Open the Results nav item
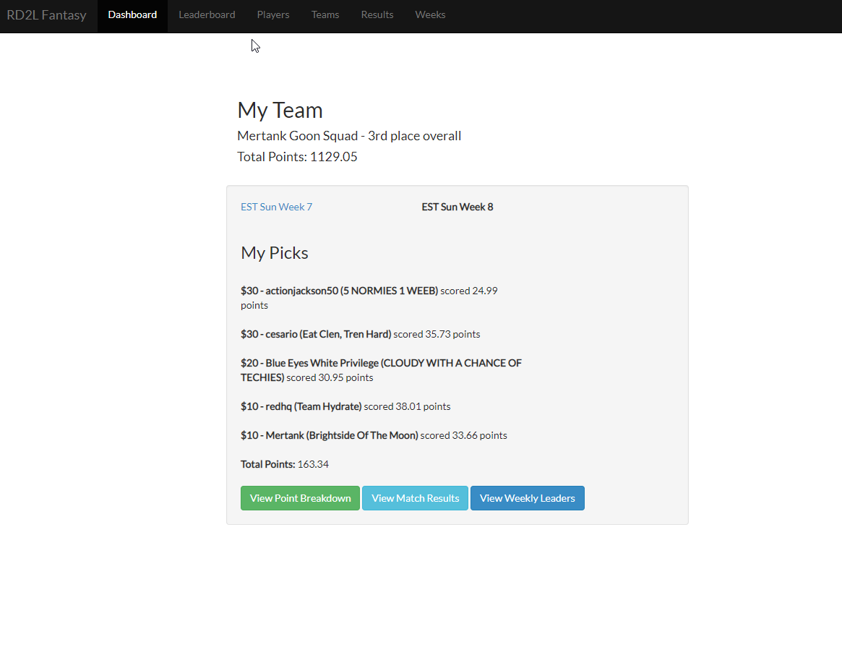This screenshot has width=842, height=668. click(x=377, y=15)
